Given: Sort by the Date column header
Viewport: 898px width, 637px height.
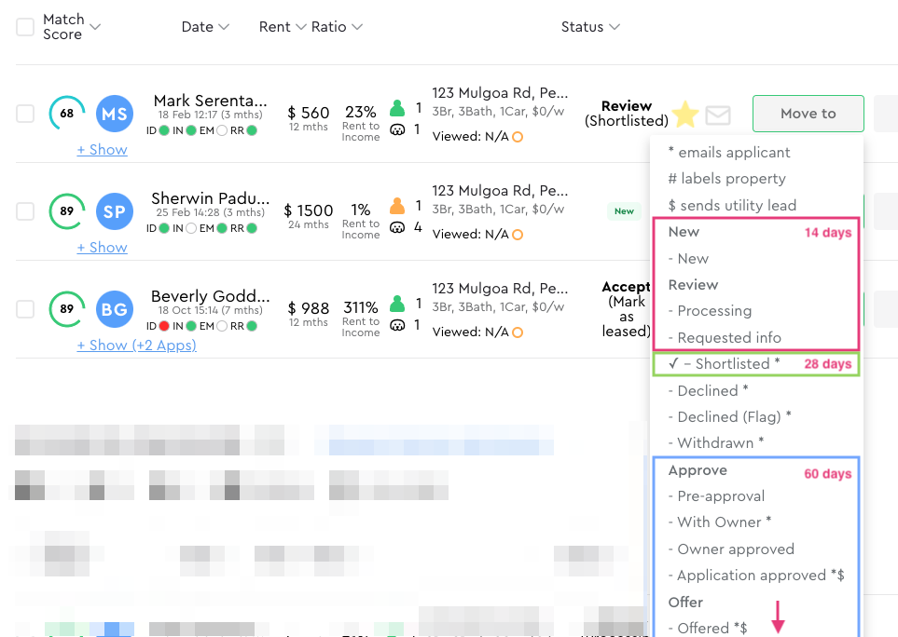Looking at the screenshot, I should coord(205,27).
